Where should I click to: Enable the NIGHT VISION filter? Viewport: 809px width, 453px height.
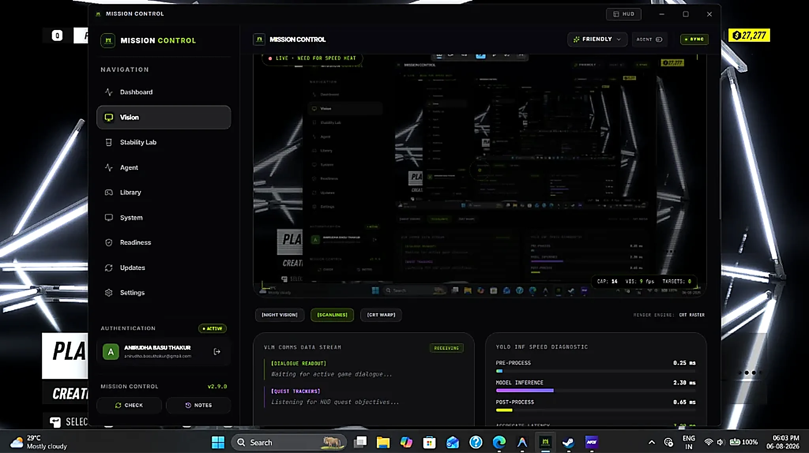(280, 314)
